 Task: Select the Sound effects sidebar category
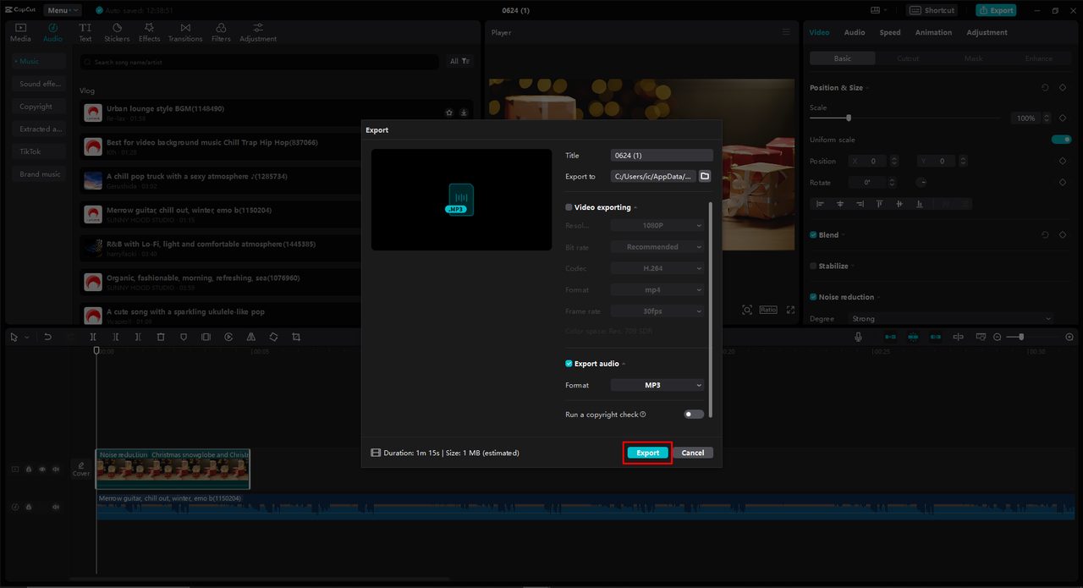(41, 84)
